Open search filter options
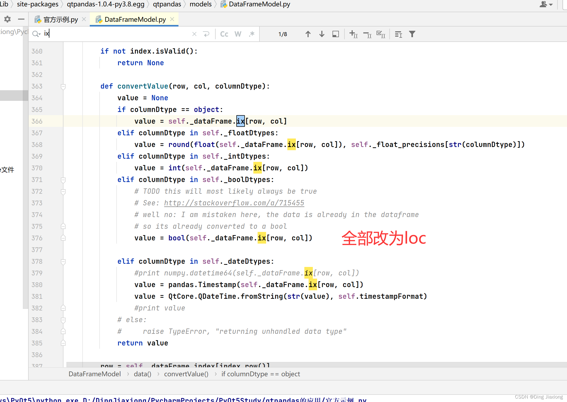Viewport: 567px width, 402px height. click(412, 34)
